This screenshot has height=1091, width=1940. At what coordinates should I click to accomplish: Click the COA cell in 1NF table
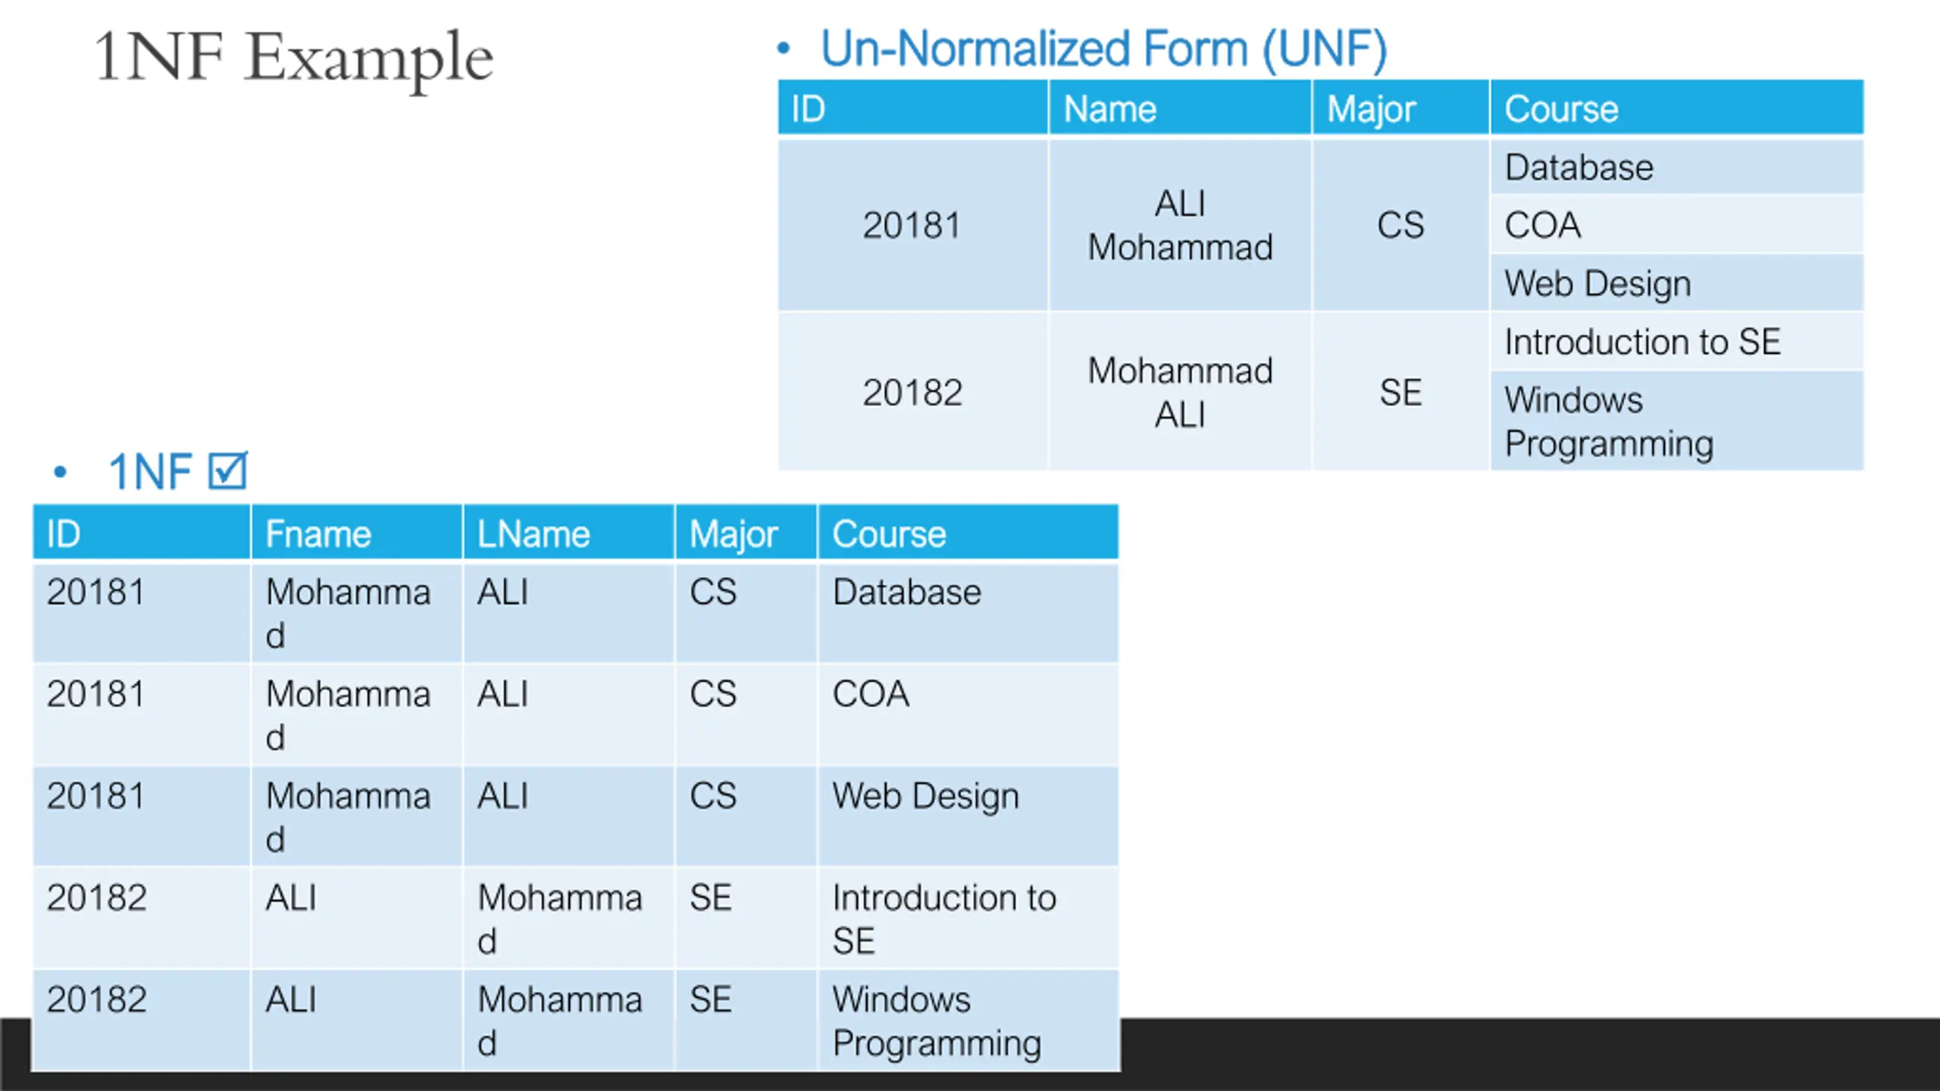tap(968, 714)
